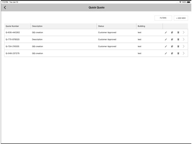
Task: Duplicate quote Q-724-210335
Action: tap(172, 46)
